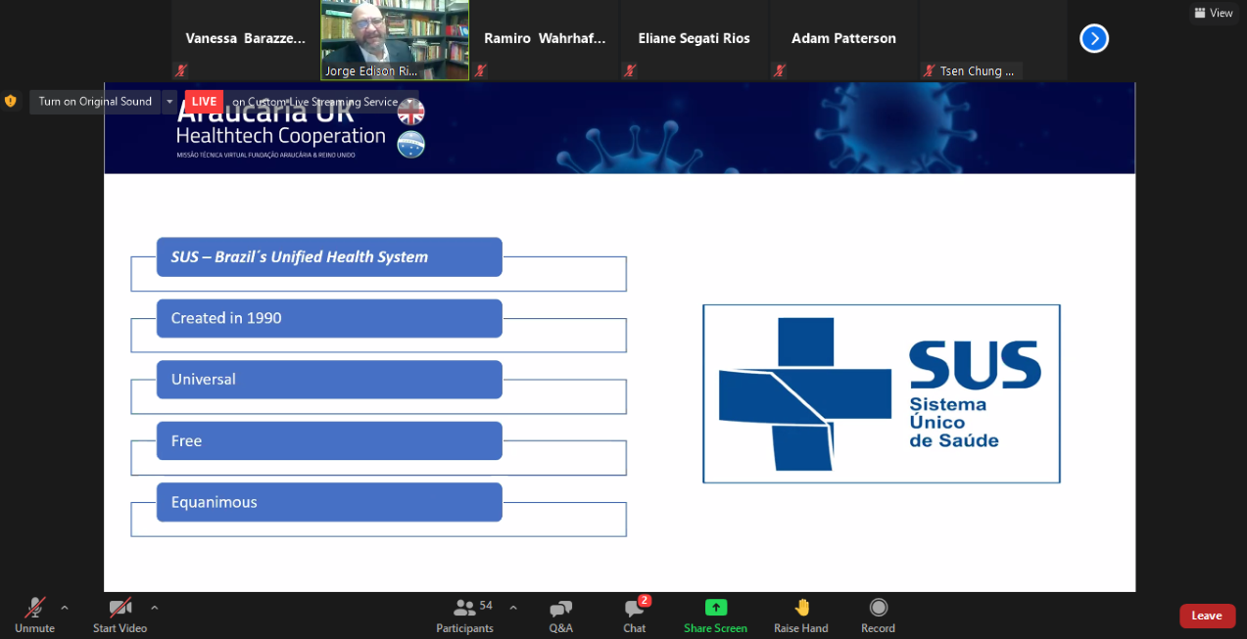The image size is (1247, 639).
Task: Select Vanessa Barazze's participant tile
Action: point(245,40)
